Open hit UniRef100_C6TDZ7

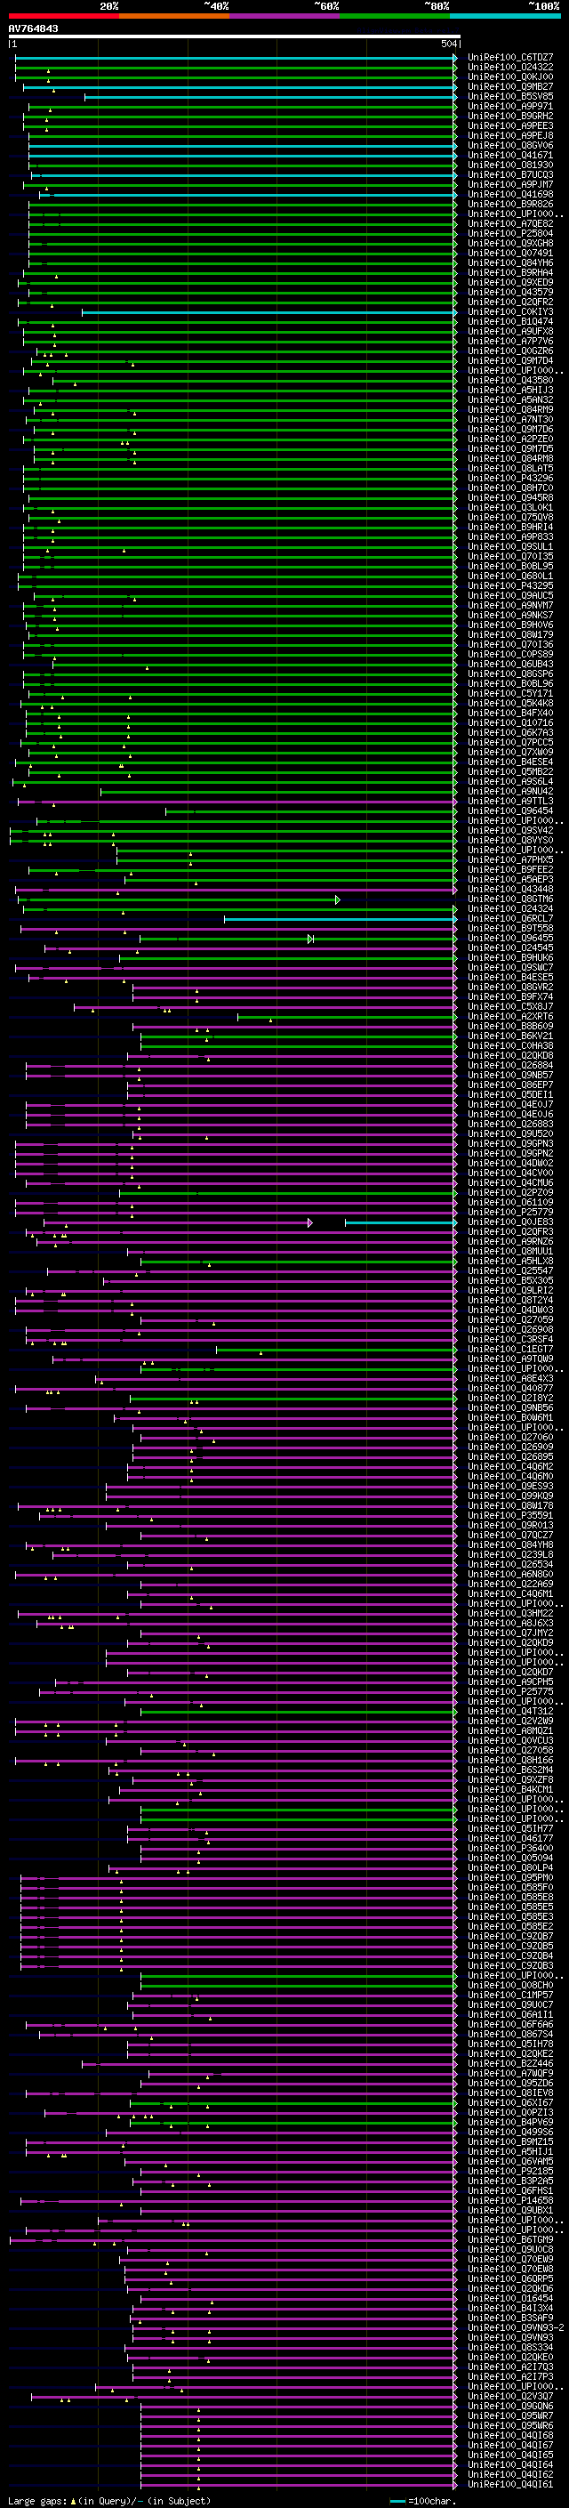point(509,58)
